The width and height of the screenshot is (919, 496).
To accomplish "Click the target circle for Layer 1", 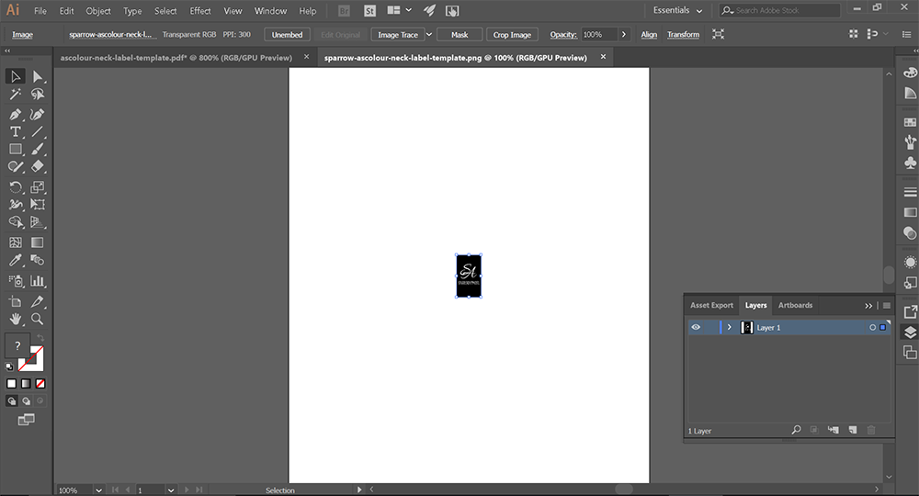I will [x=873, y=327].
